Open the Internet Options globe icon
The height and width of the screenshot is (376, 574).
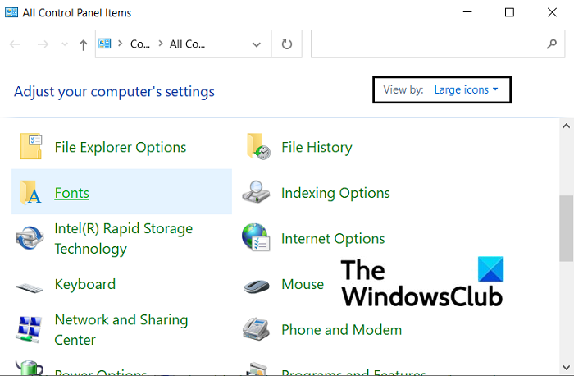coord(257,239)
